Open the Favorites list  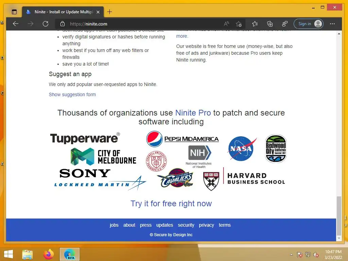click(x=255, y=24)
